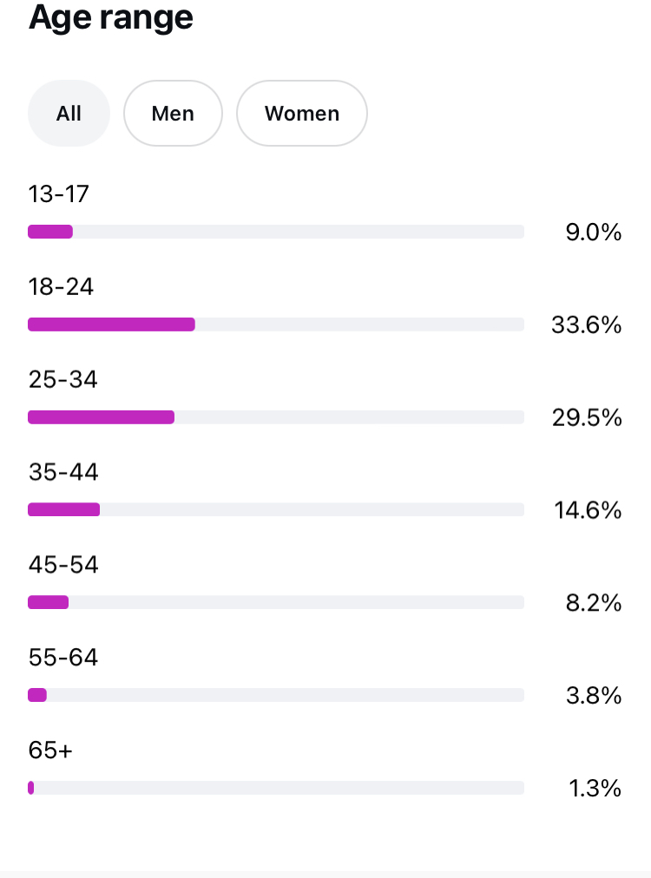Click the Age range heading
Image resolution: width=651 pixels, height=878 pixels.
pyautogui.click(x=111, y=17)
